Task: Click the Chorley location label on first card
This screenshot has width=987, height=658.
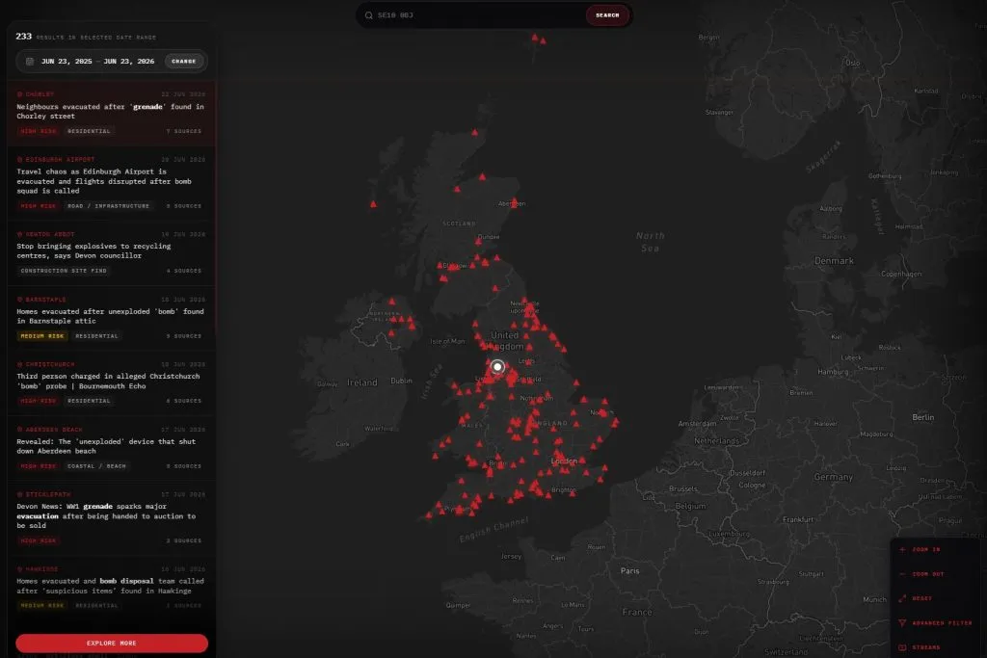Action: click(x=40, y=94)
